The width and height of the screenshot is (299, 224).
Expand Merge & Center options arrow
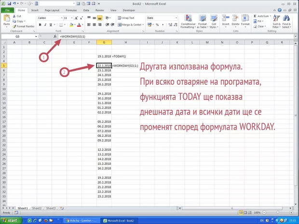pos(143,25)
